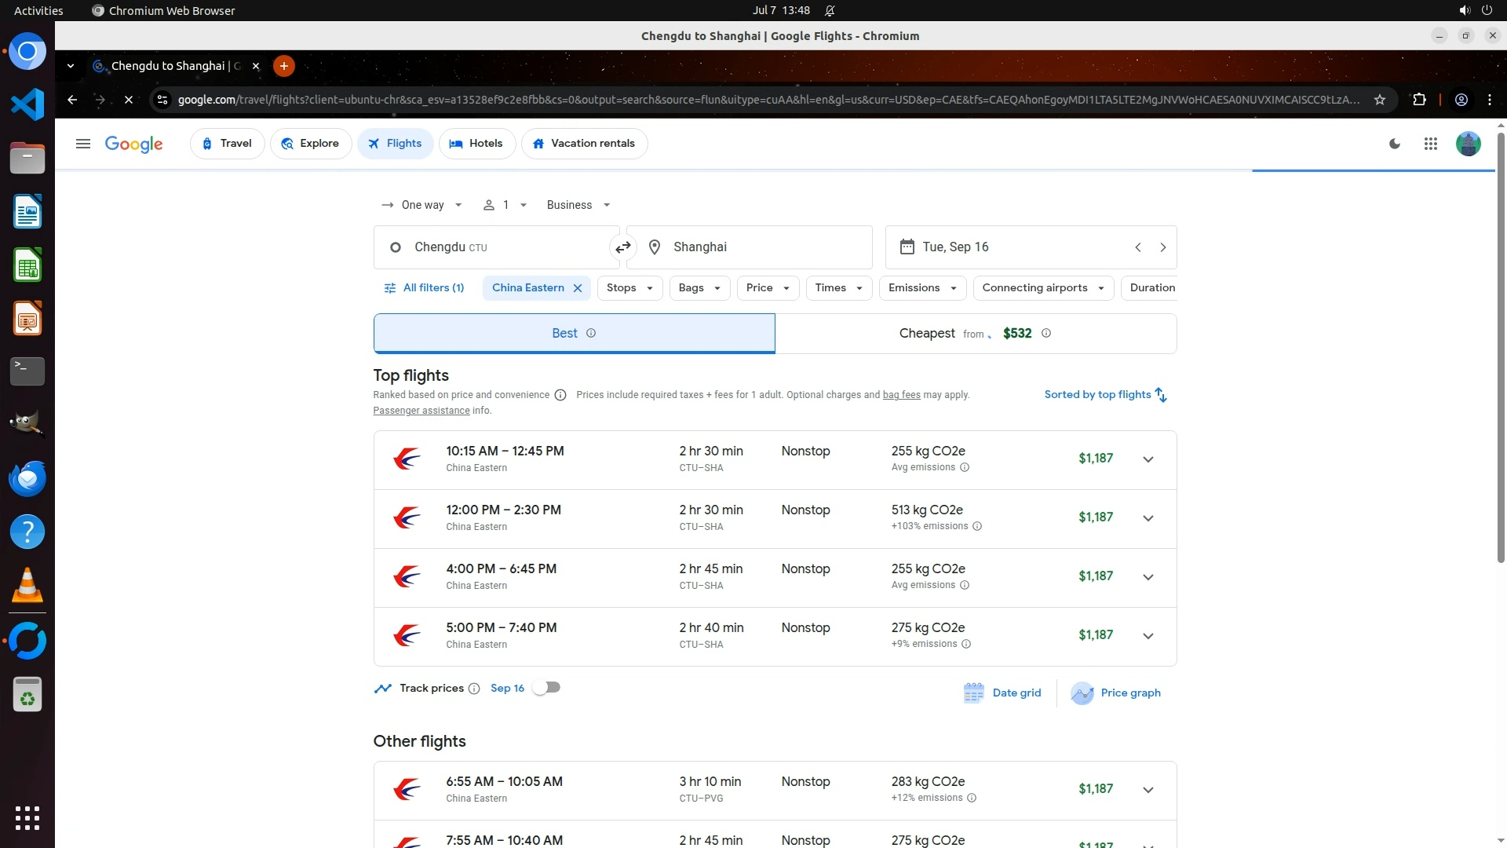Bookmark this page with star icon
Image resolution: width=1507 pixels, height=848 pixels.
(1380, 100)
